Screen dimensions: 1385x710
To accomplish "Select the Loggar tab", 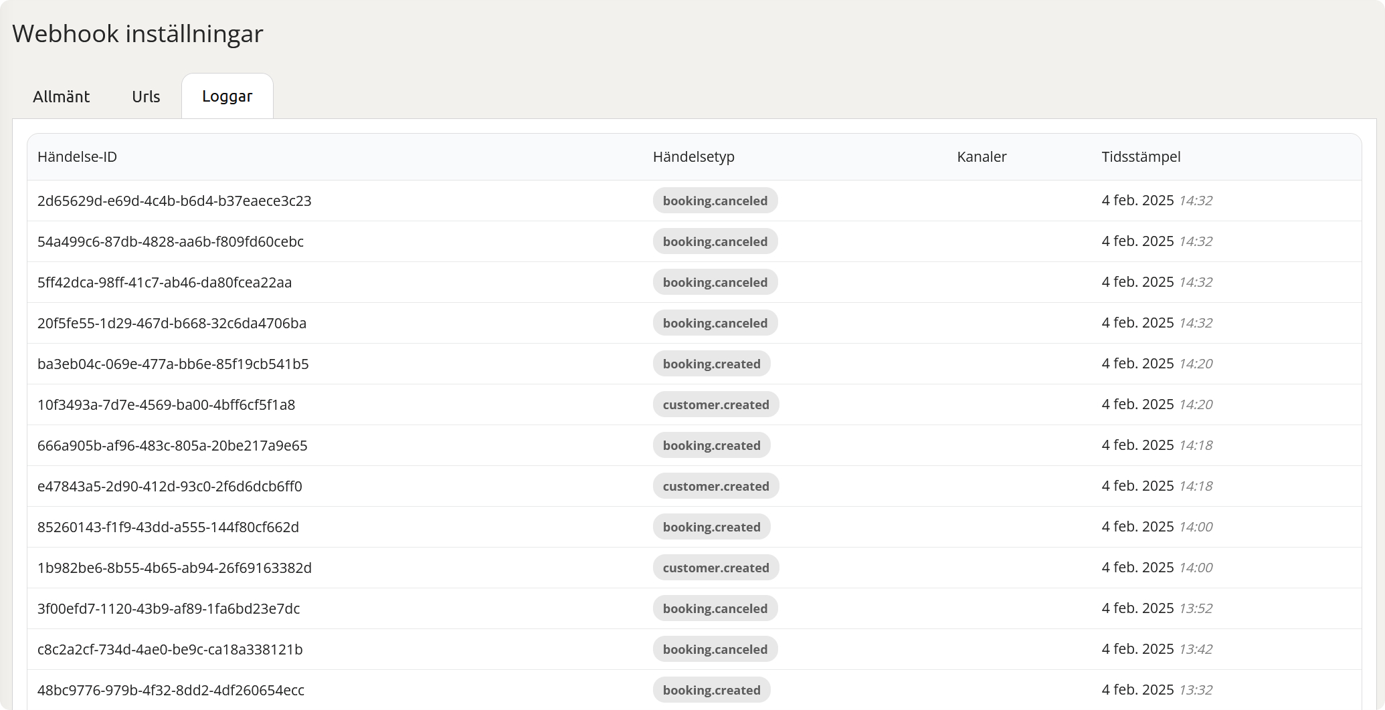I will (x=227, y=96).
